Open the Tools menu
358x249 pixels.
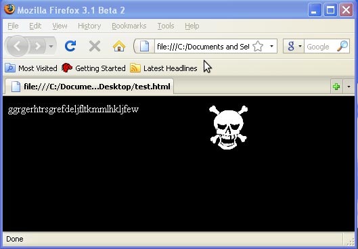(x=166, y=26)
